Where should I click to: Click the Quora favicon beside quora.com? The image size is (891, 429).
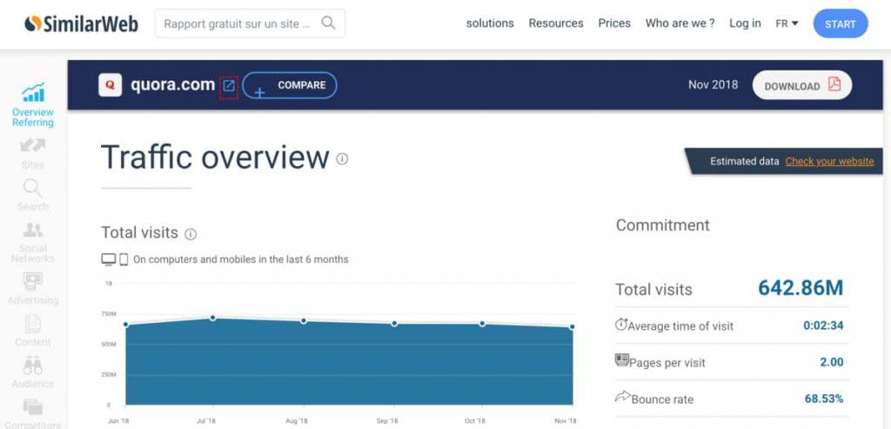click(x=111, y=84)
